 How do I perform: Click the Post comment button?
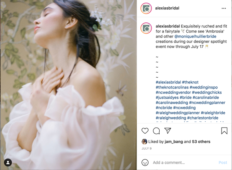coord(223,163)
